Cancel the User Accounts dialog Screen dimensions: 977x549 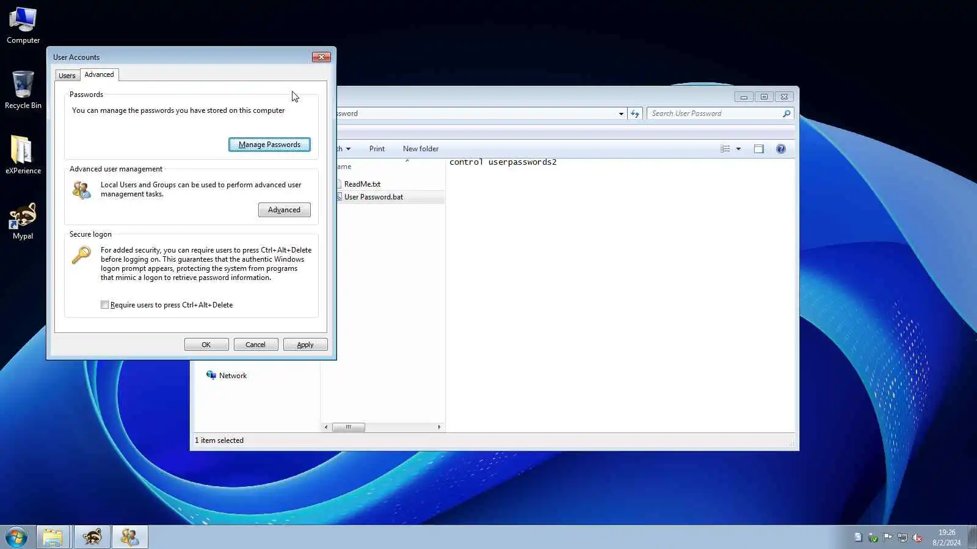(x=256, y=345)
